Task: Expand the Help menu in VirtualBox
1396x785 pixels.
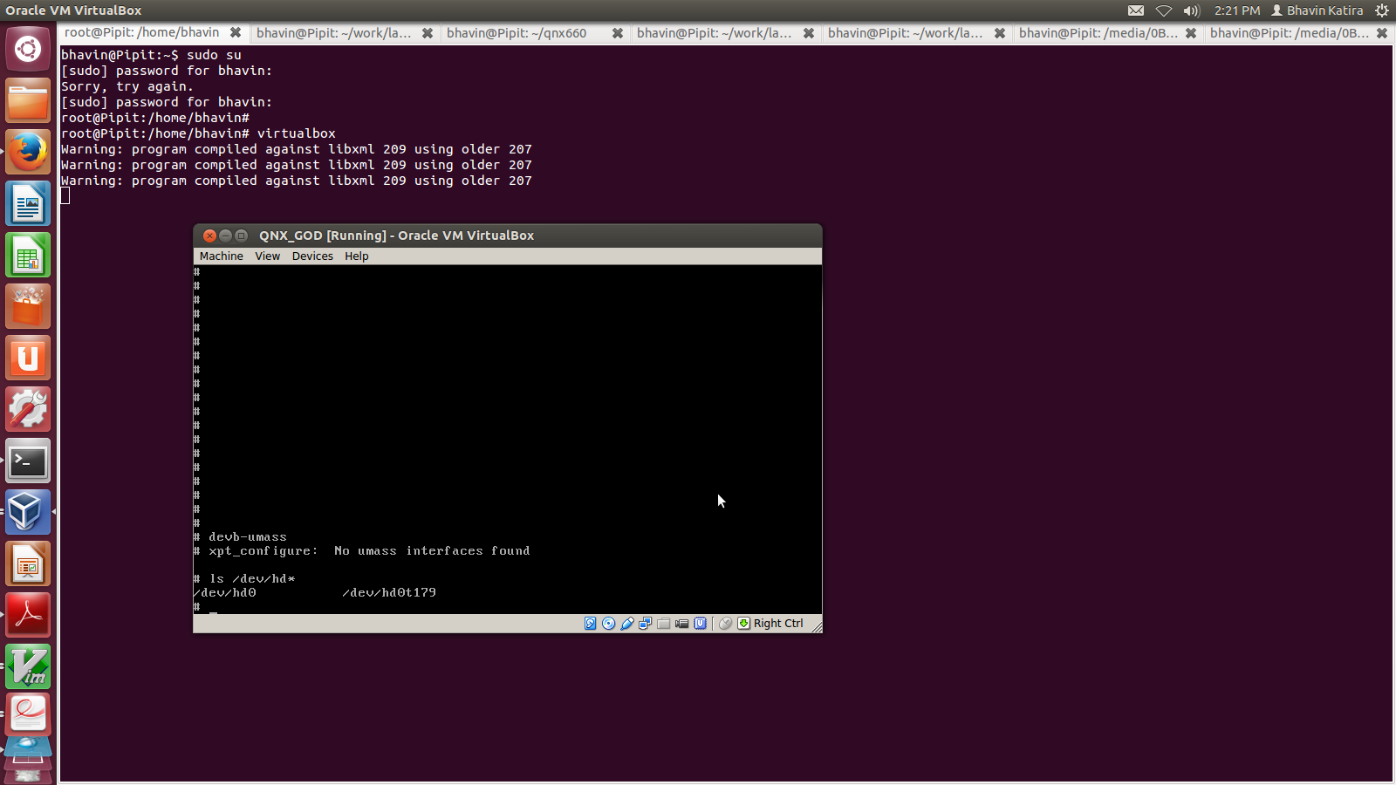Action: [x=356, y=256]
